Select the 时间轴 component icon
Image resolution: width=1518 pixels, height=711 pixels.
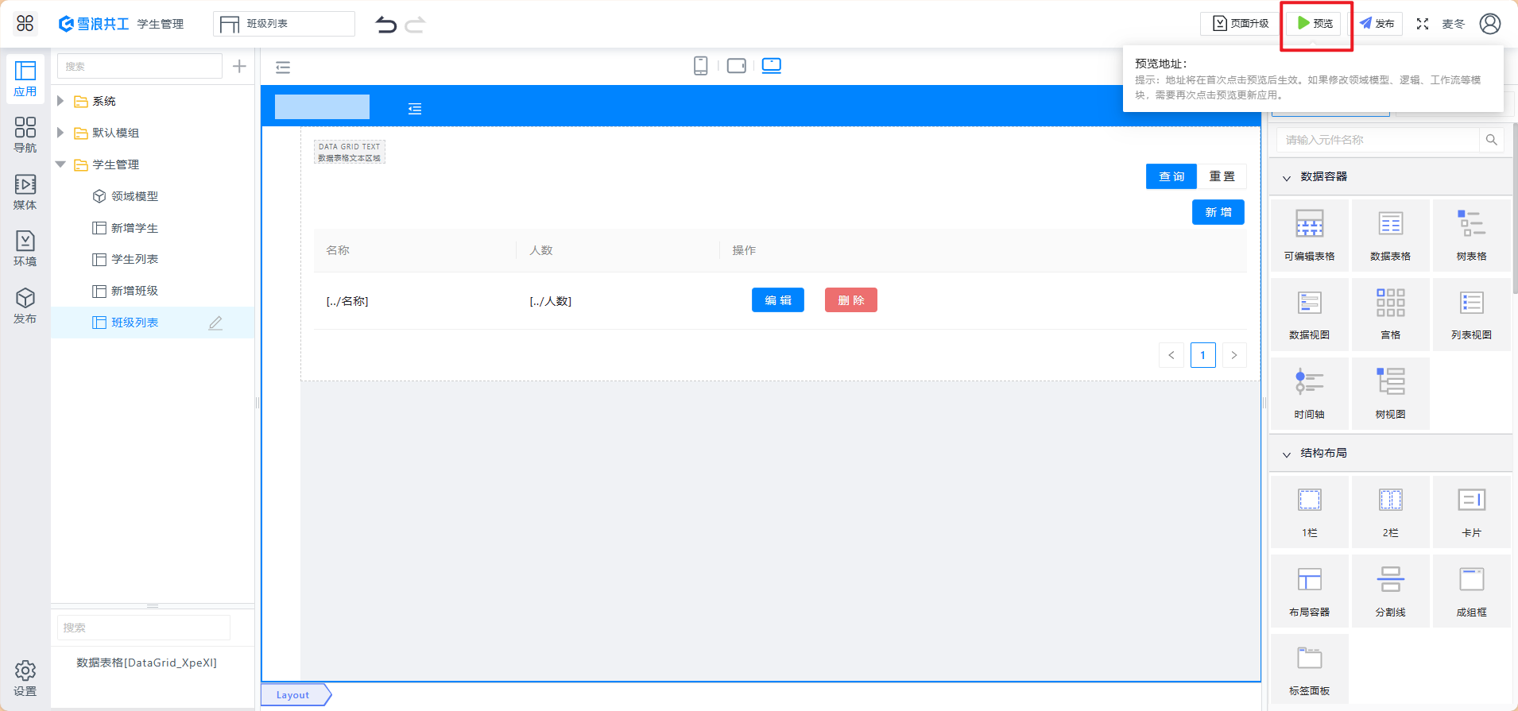[x=1309, y=392]
